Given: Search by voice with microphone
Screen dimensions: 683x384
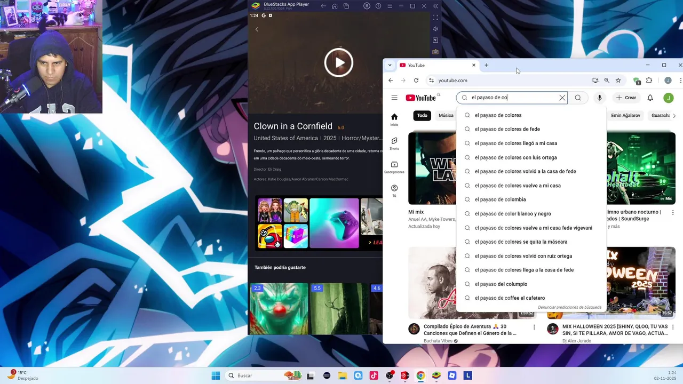Looking at the screenshot, I should [x=600, y=98].
